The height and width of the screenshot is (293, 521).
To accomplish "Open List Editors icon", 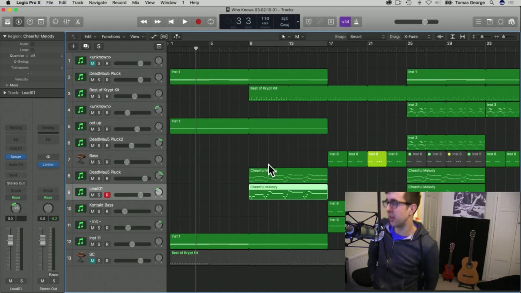I will [x=478, y=22].
